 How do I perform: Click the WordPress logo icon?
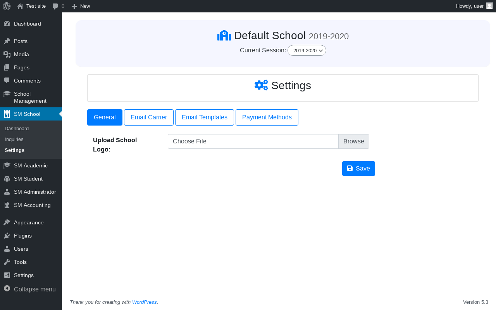[7, 6]
